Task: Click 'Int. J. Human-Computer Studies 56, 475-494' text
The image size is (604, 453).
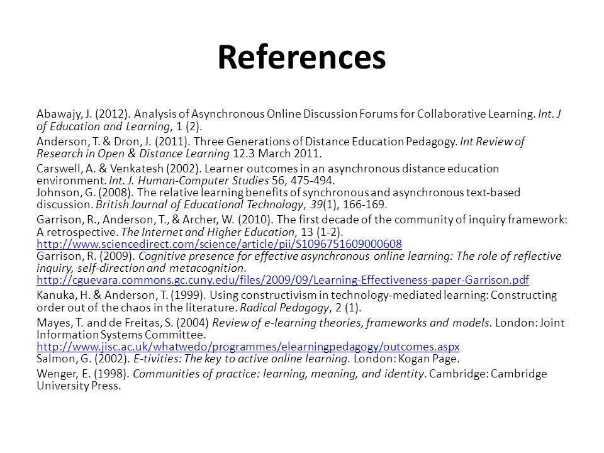Action: pos(222,181)
